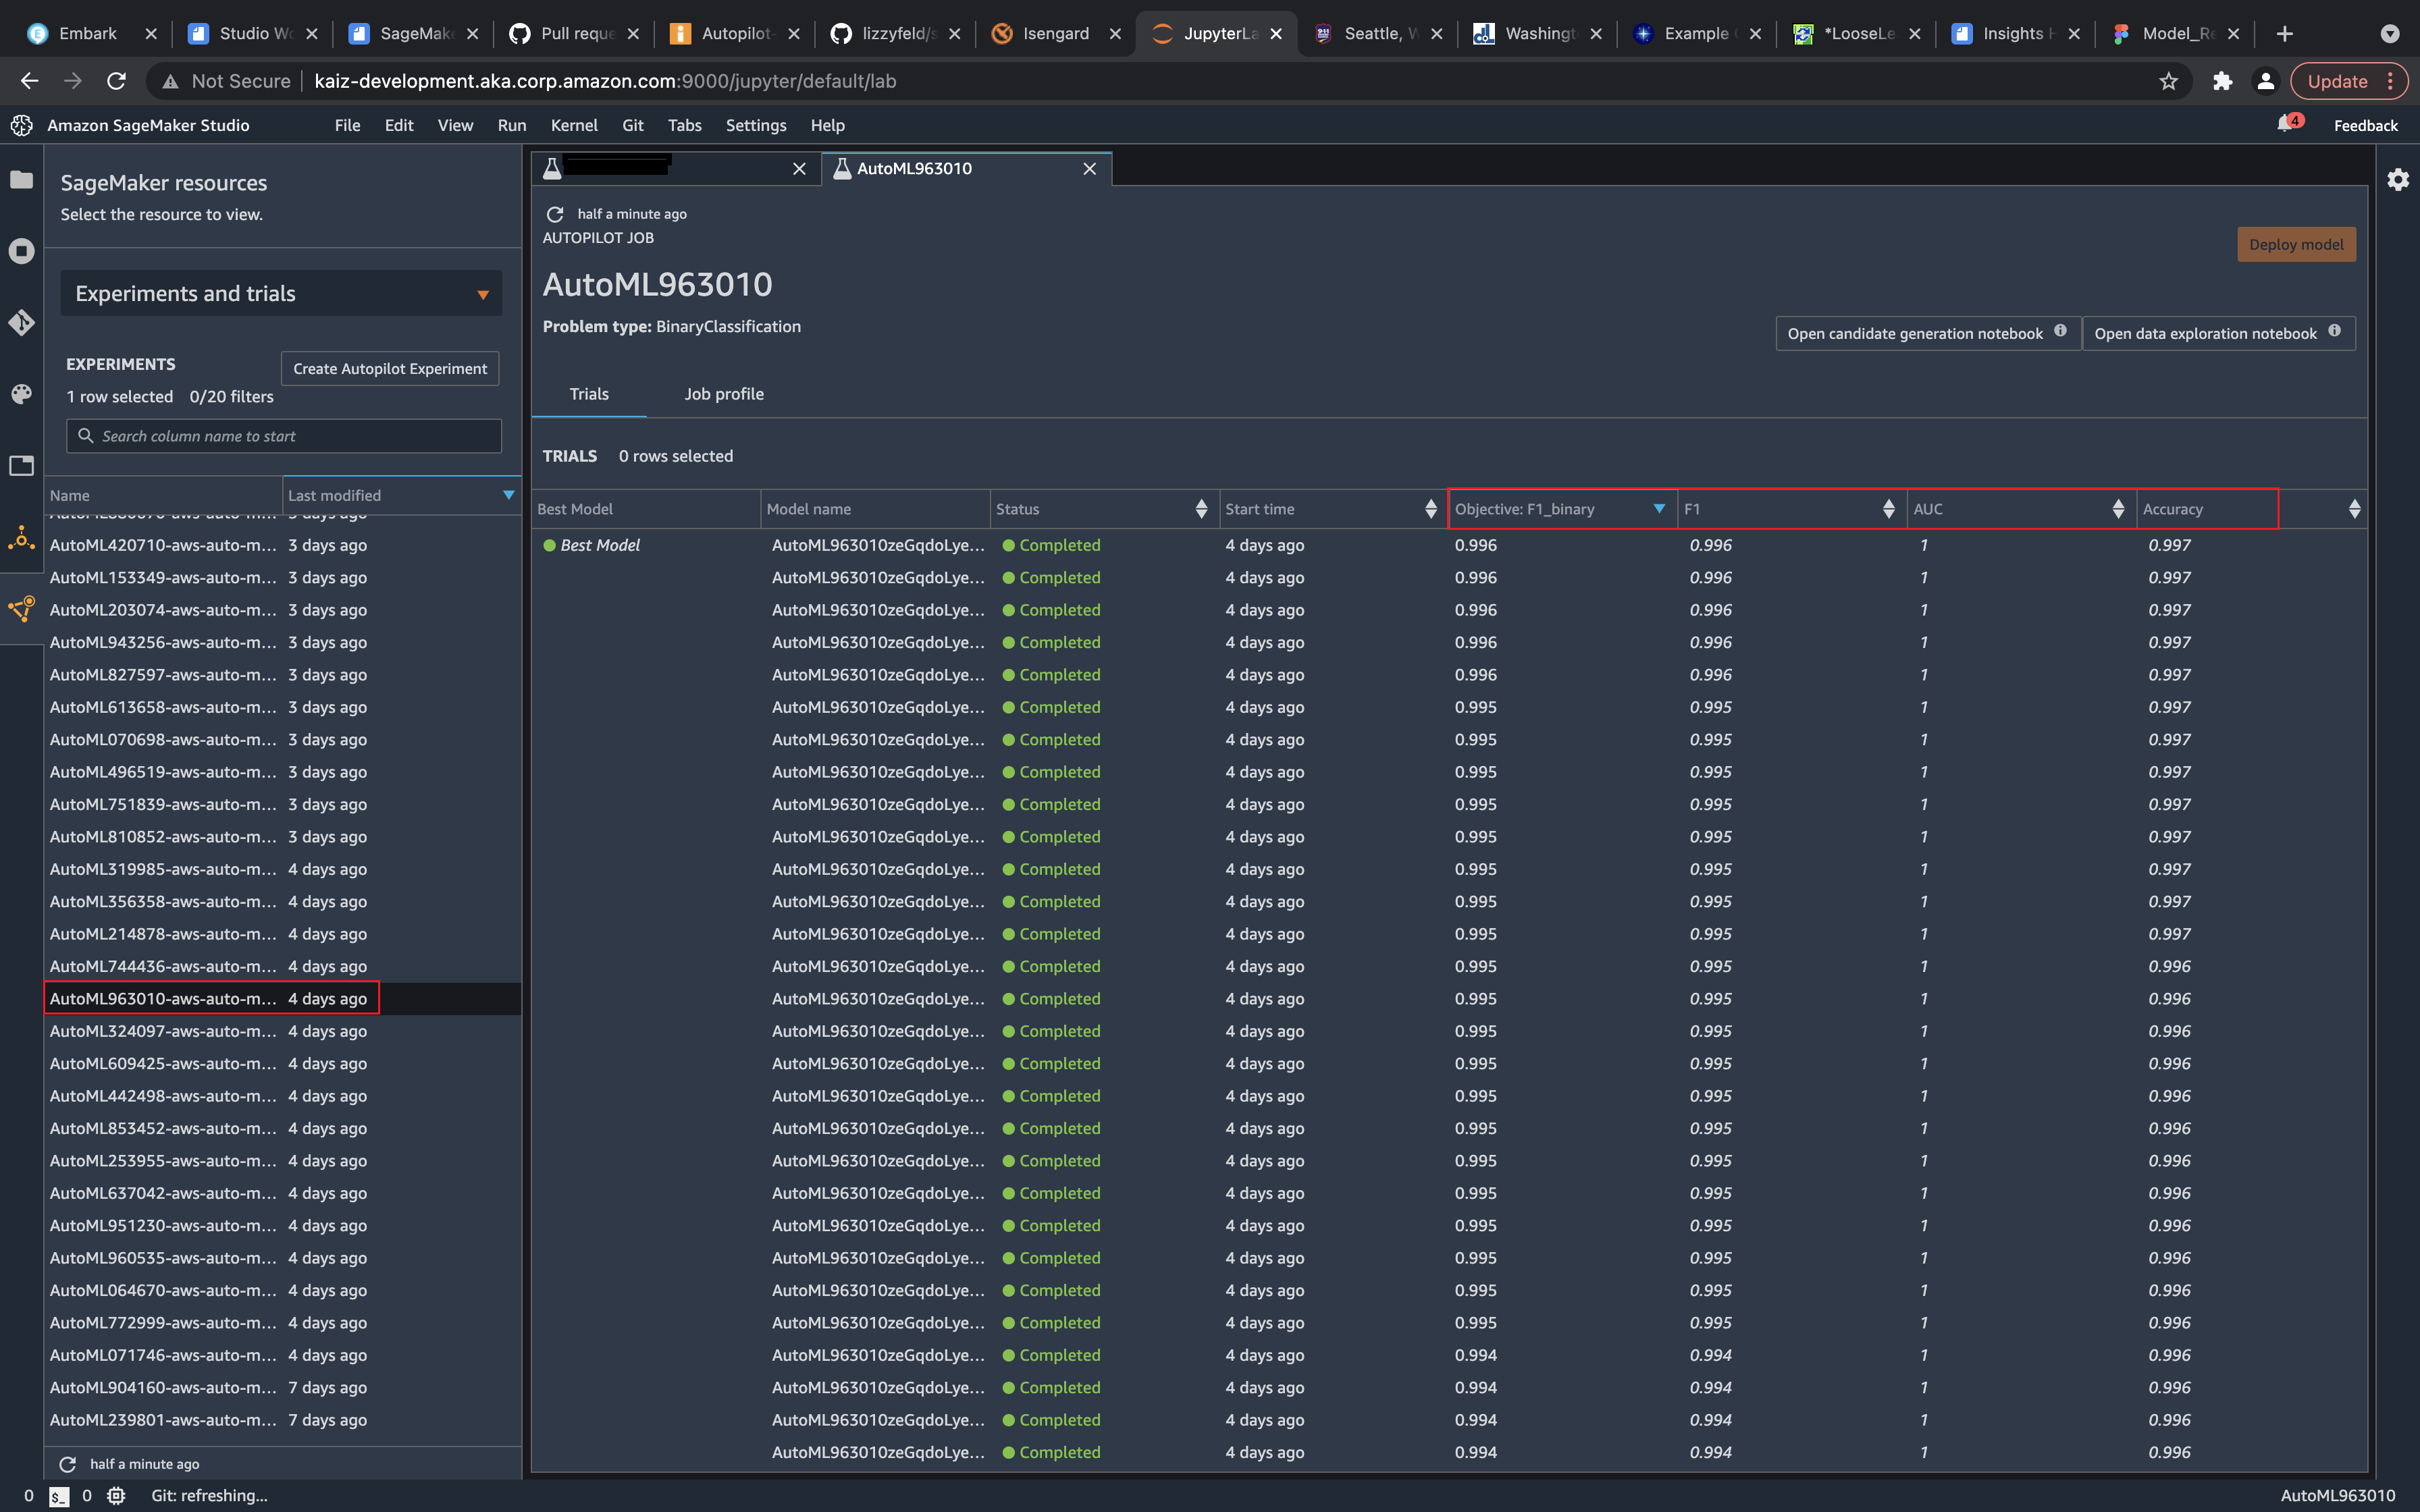Switch to the Job profile tab
2420x1512 pixels.
pyautogui.click(x=723, y=394)
